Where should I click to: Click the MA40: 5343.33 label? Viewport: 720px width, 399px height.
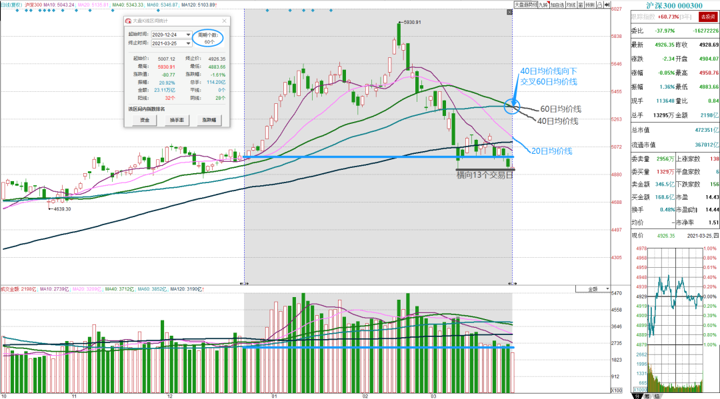click(x=129, y=5)
